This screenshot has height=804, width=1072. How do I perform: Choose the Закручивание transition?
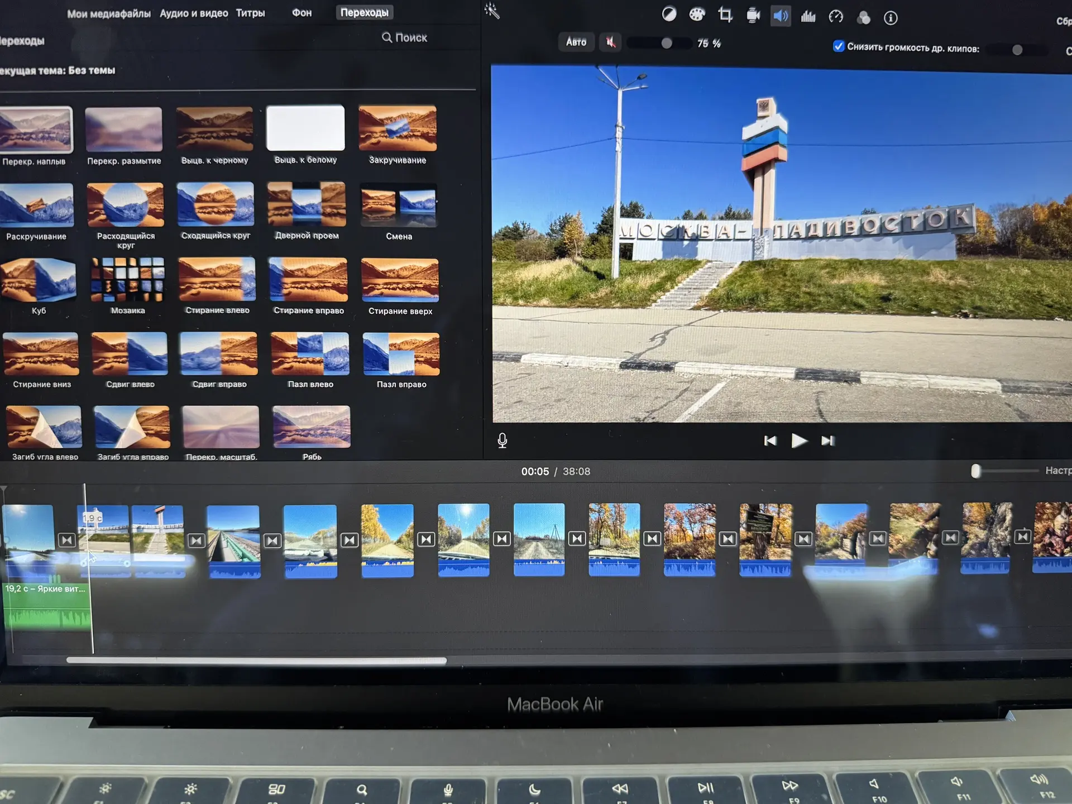tap(397, 128)
